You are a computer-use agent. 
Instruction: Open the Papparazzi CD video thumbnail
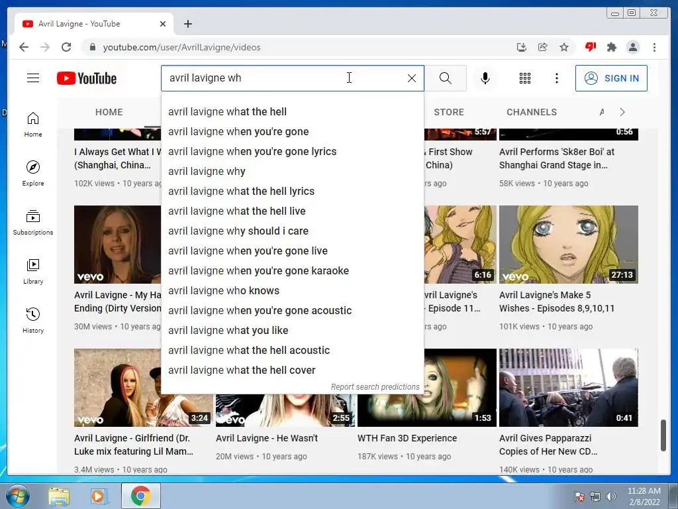569,388
